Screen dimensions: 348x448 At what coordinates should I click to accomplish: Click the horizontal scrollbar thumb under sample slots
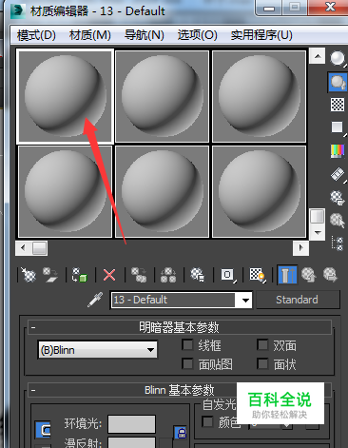(40, 248)
